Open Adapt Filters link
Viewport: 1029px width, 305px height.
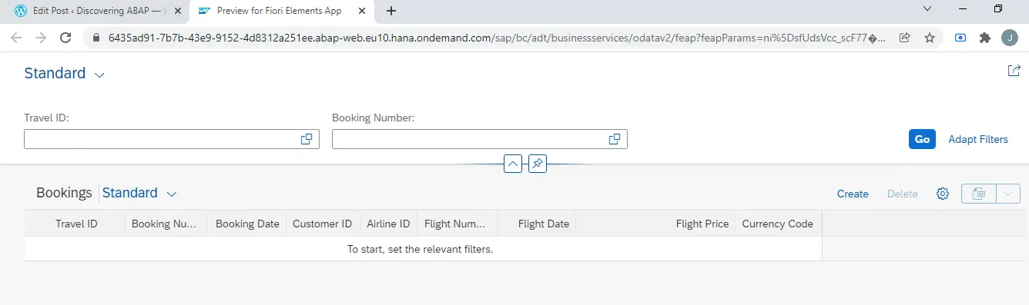pyautogui.click(x=978, y=139)
